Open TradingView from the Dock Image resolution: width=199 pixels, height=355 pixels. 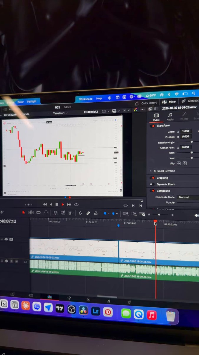coord(60,309)
